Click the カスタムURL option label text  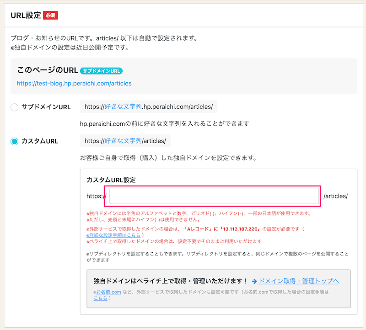39,141
